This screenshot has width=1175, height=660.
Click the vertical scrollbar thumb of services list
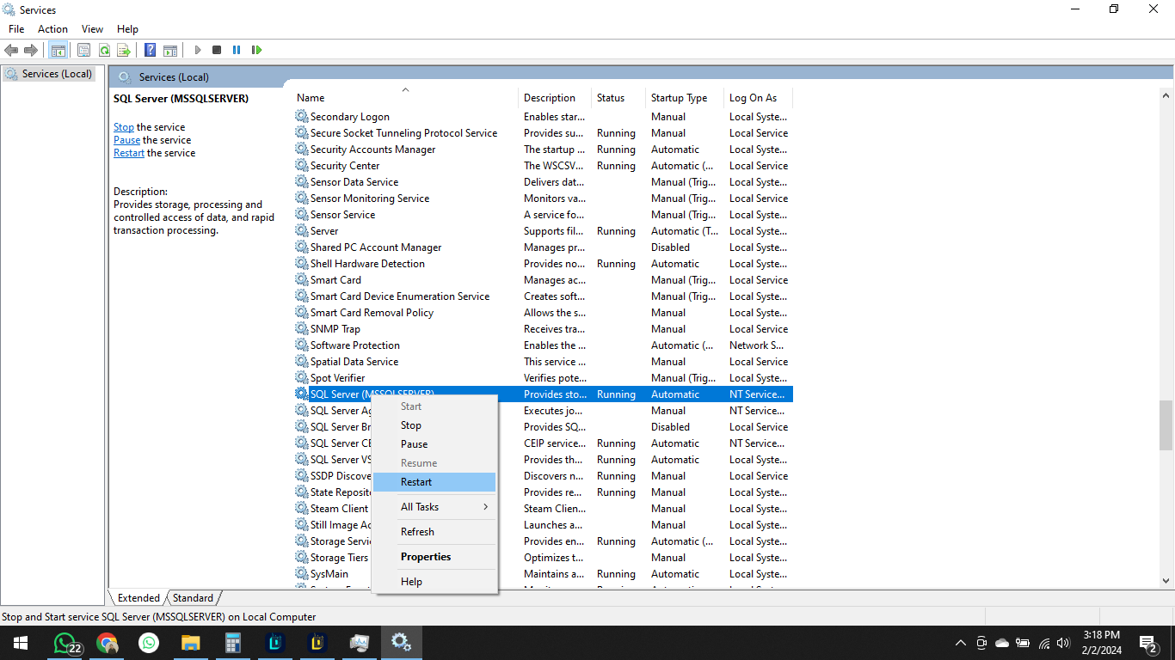coord(1166,425)
